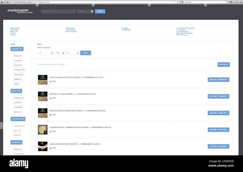The width and height of the screenshot is (243, 172).
Task: Select the Synthetic subcategory
Action: click(x=19, y=75)
